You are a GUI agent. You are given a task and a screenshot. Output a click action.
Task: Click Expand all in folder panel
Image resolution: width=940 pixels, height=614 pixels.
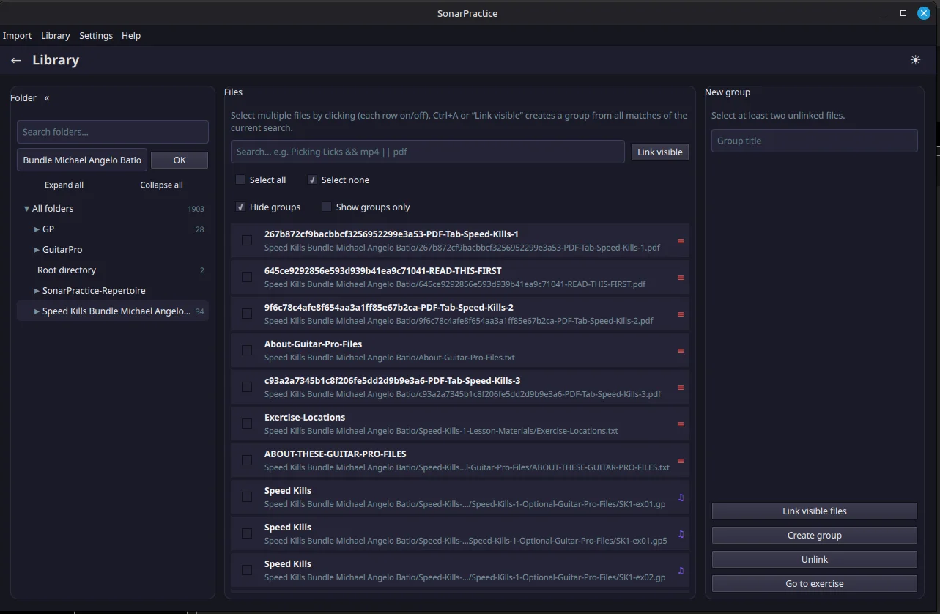click(x=64, y=185)
